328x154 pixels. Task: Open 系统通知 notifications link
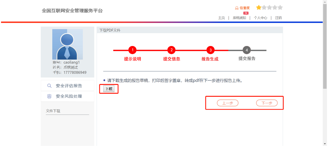(239, 18)
